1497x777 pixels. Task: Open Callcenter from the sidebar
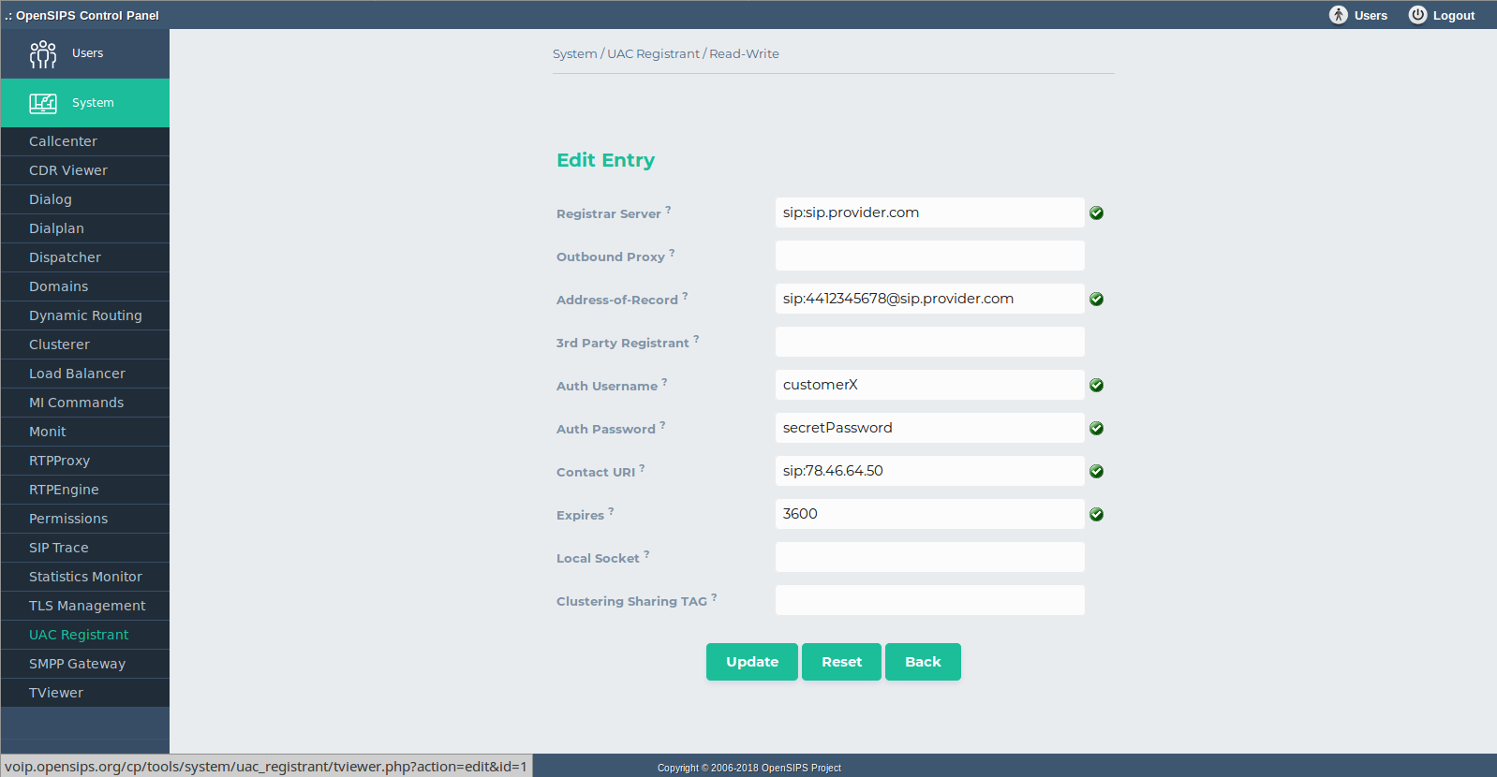coord(85,141)
